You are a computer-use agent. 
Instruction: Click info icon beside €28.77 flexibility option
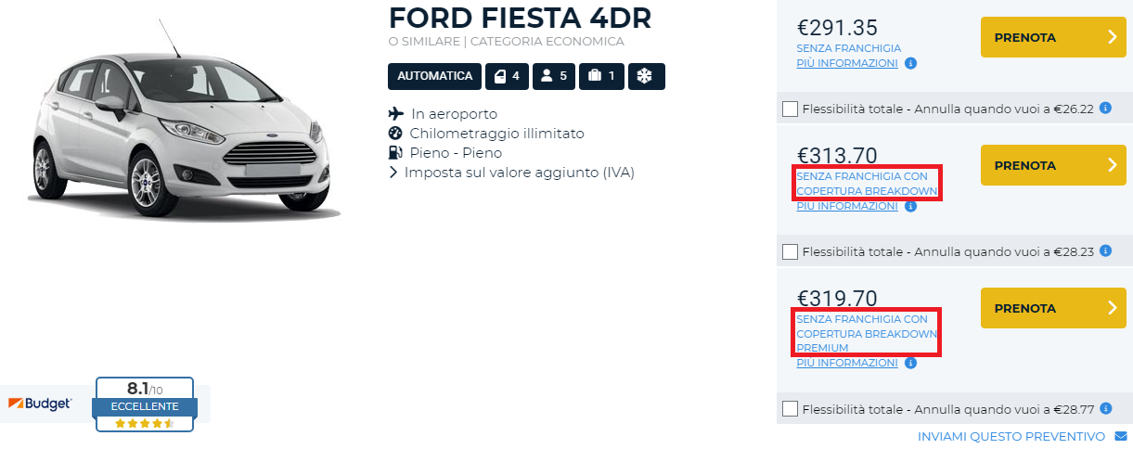tap(1105, 408)
